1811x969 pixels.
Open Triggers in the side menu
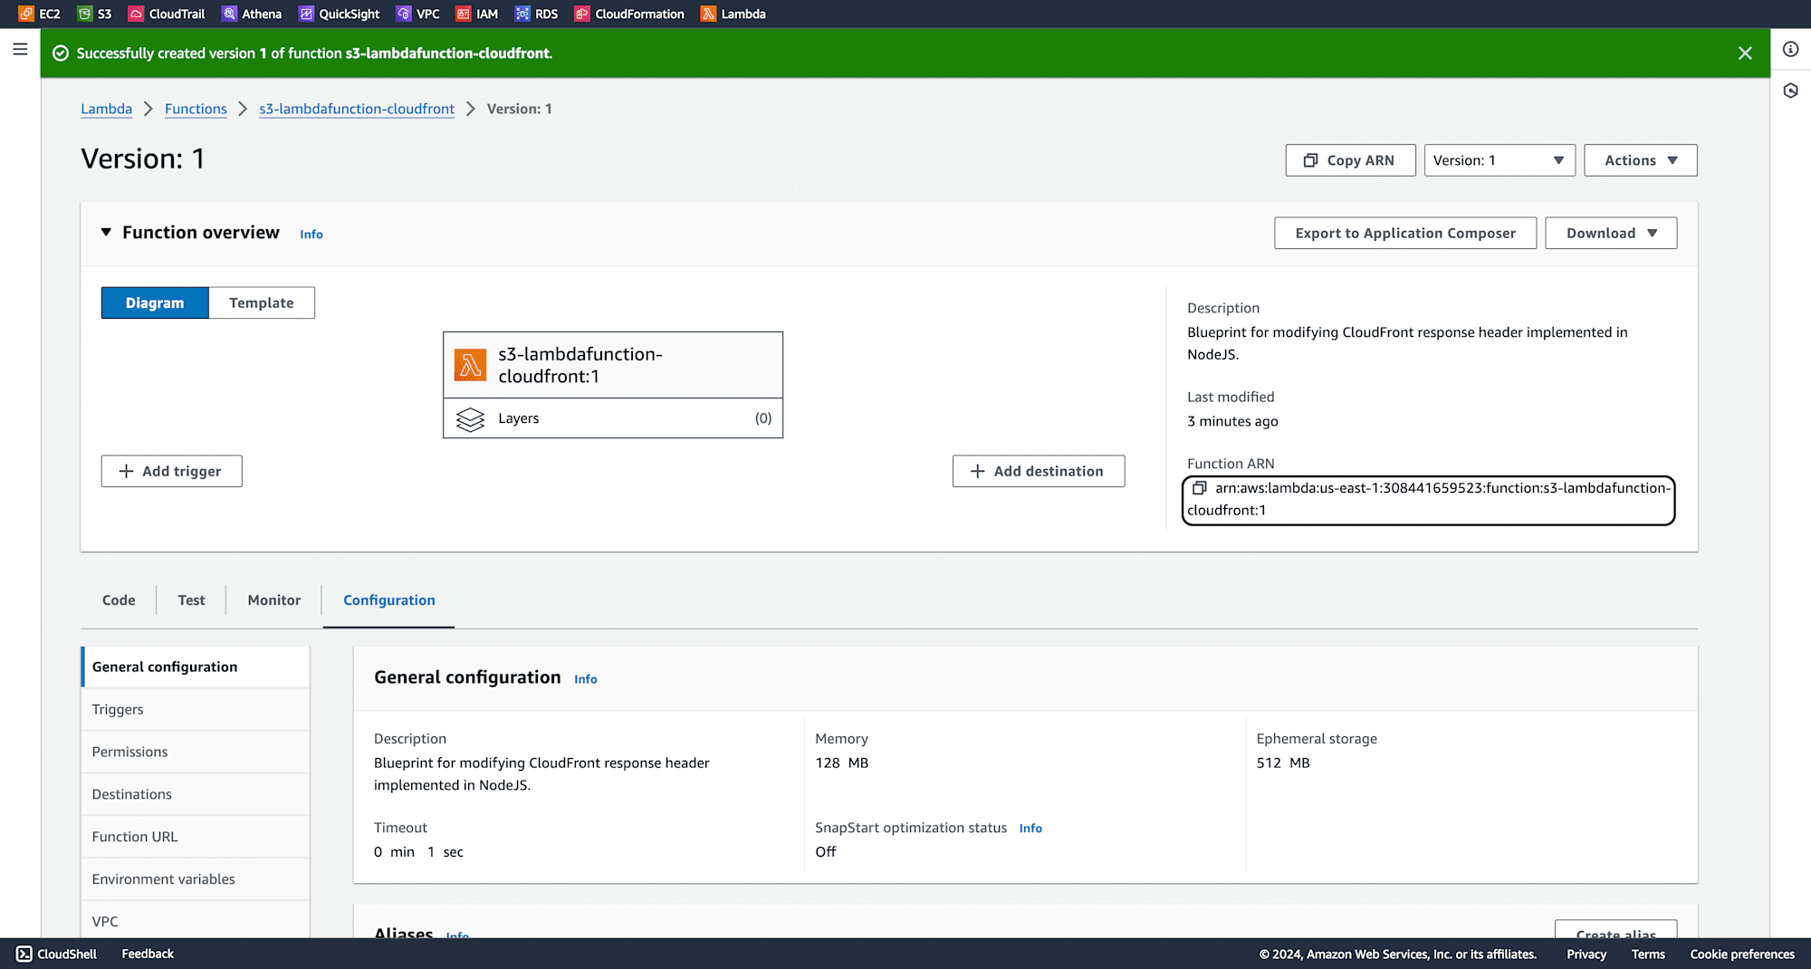point(196,709)
